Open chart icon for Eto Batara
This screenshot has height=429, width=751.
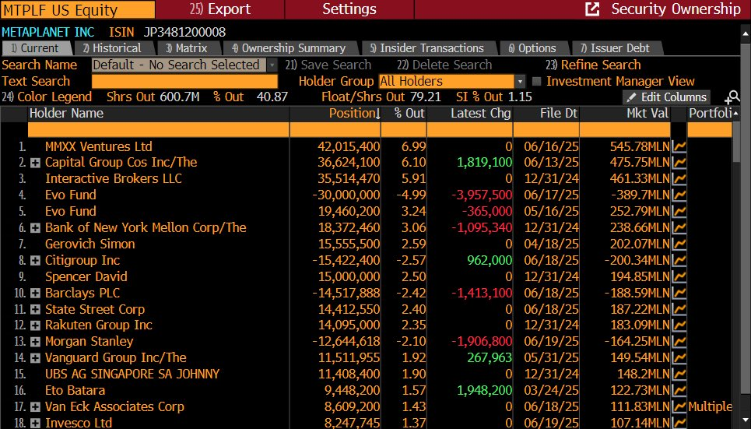679,390
